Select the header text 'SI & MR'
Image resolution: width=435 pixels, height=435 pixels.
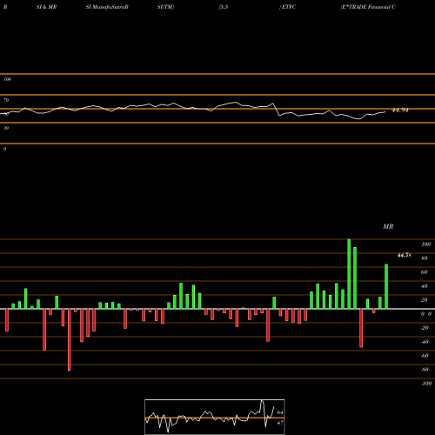point(46,7)
